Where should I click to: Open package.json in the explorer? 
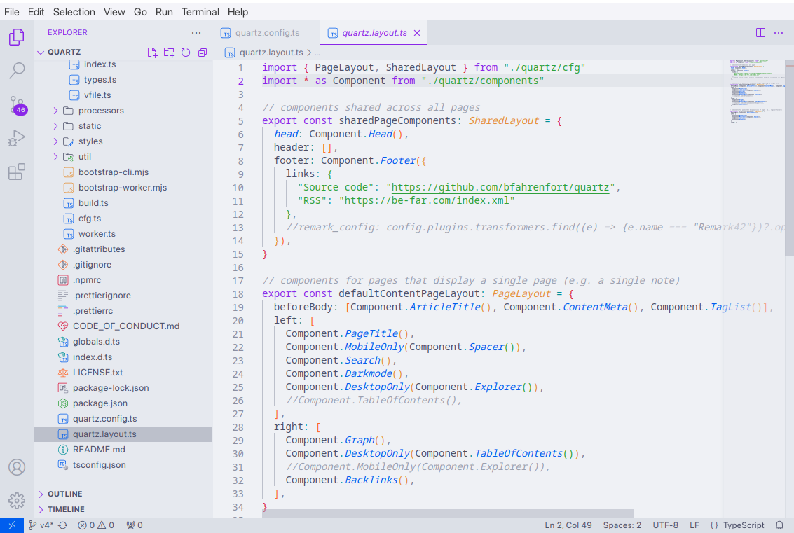100,403
